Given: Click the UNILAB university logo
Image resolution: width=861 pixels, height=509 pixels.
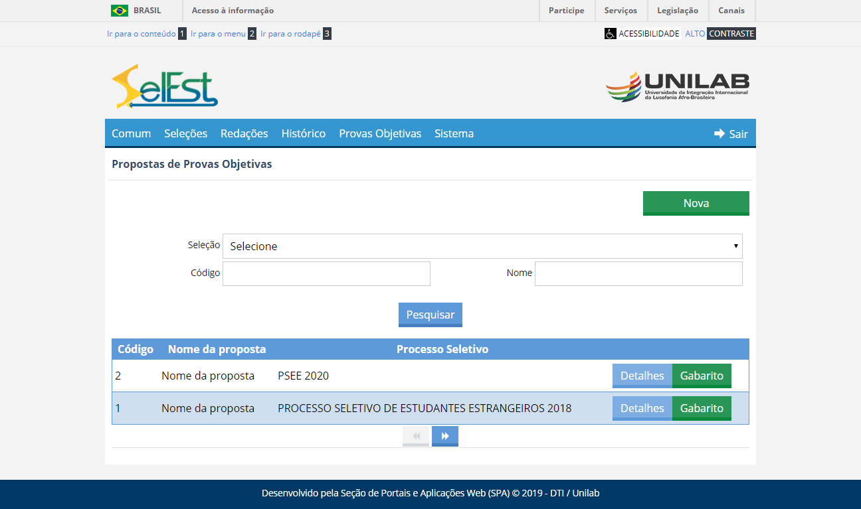Looking at the screenshot, I should (677, 86).
